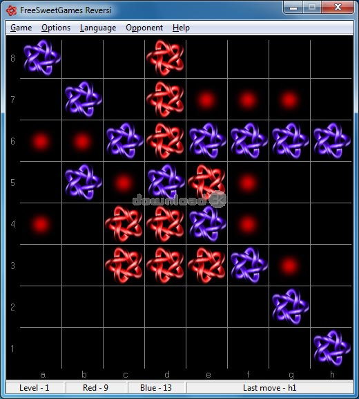Select the red hint dot at c5
359x399 pixels.
(x=124, y=183)
